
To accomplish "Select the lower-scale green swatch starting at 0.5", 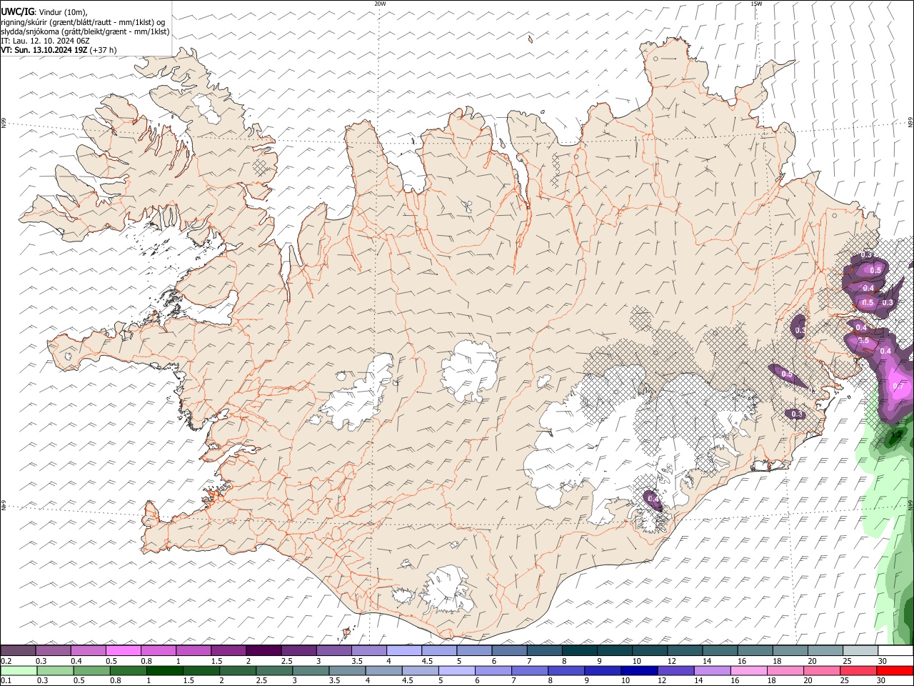I will 91,670.
